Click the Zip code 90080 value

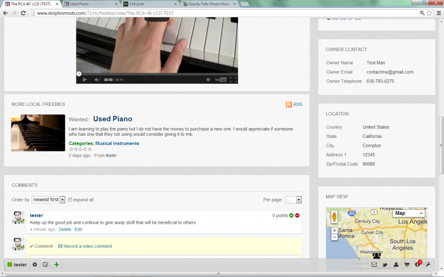pos(369,164)
